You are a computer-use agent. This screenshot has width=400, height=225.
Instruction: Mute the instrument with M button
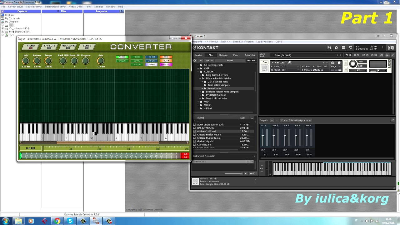click(346, 70)
